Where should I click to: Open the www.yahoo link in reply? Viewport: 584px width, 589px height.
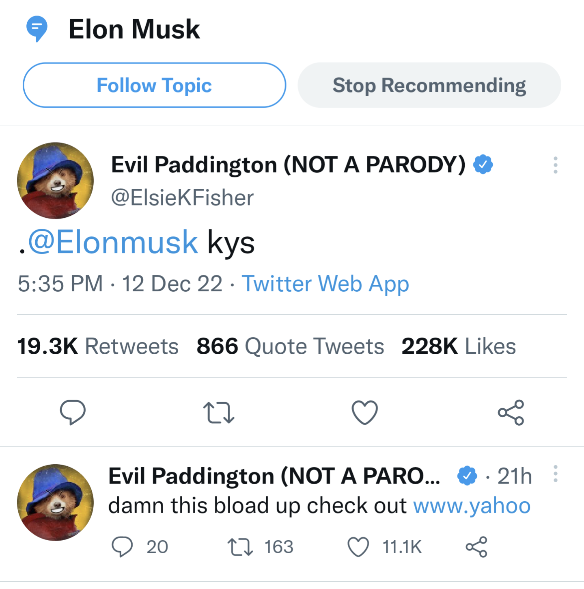(472, 506)
